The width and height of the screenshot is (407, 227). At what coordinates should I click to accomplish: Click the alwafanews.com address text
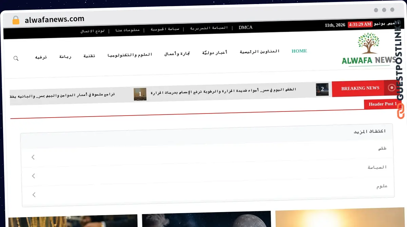55,19
